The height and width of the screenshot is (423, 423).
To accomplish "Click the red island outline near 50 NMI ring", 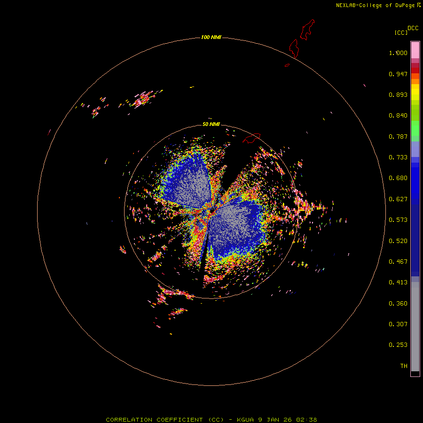I will (251, 138).
